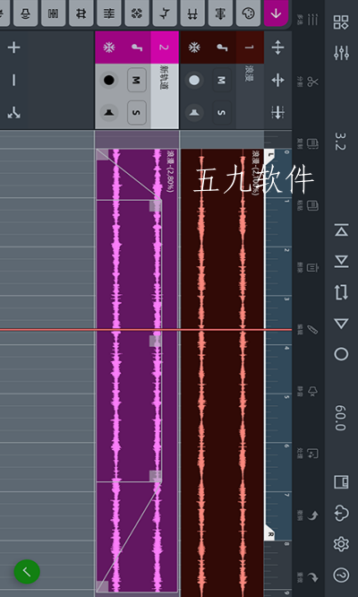The width and height of the screenshot is (358, 597).
Task: Click the cloud import icon
Action: (341, 513)
